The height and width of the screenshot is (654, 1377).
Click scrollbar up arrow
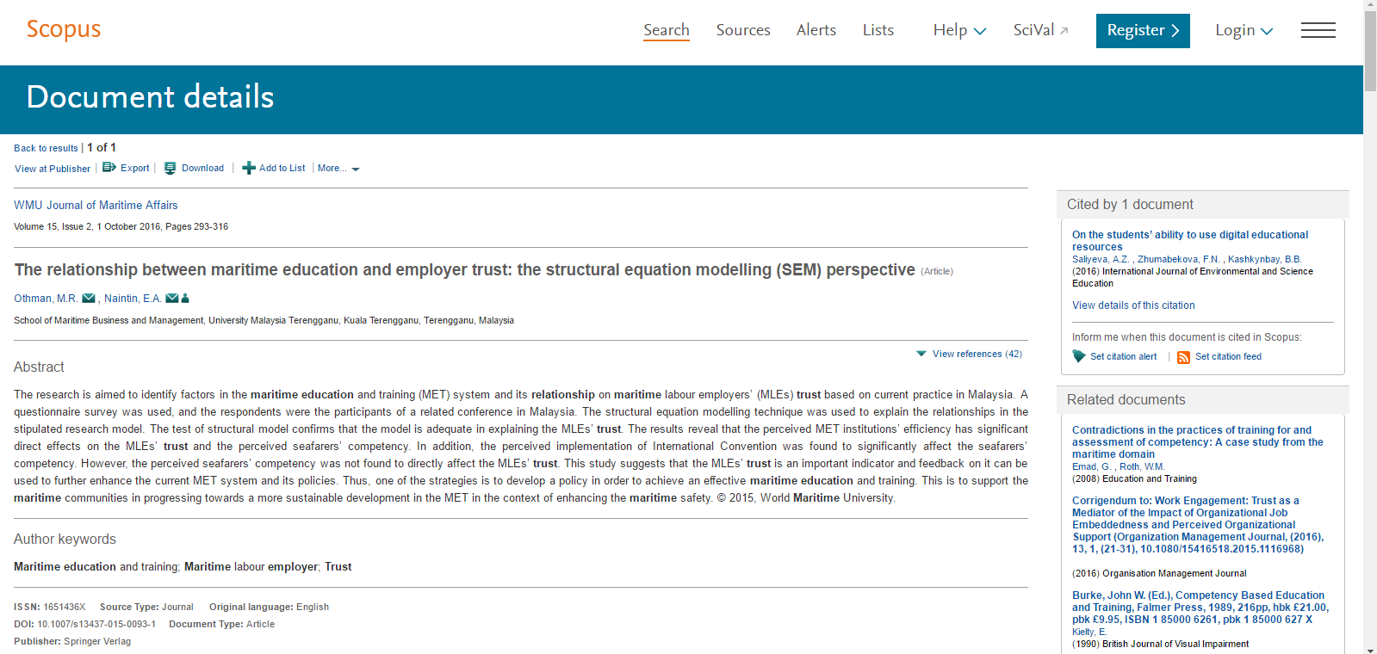(x=1370, y=6)
